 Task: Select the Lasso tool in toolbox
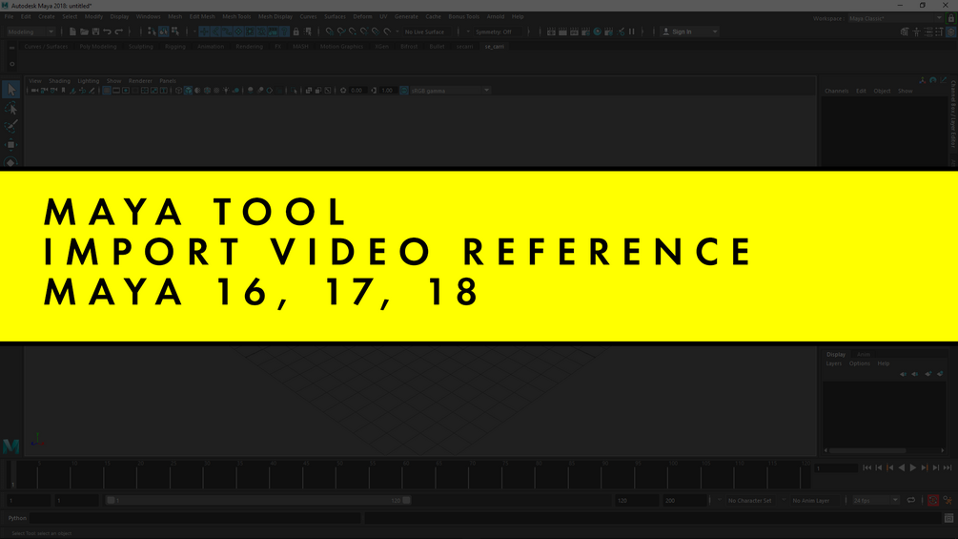(11, 109)
